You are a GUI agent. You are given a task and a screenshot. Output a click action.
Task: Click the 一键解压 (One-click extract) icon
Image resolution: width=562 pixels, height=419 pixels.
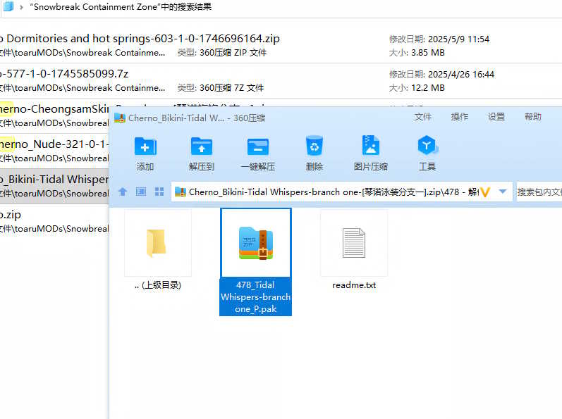(x=257, y=147)
